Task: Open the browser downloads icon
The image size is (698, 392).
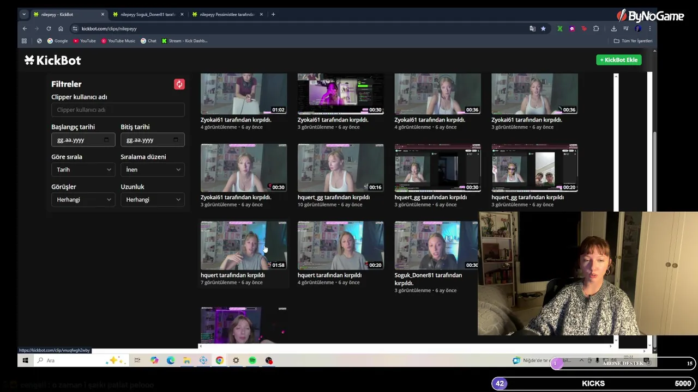Action: point(613,28)
